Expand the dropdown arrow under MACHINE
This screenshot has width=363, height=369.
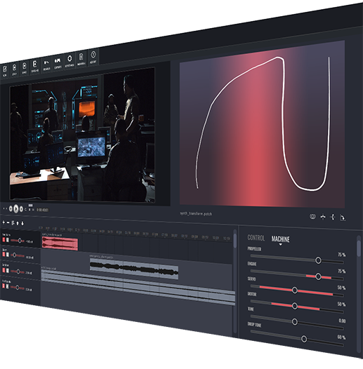pyautogui.click(x=280, y=245)
